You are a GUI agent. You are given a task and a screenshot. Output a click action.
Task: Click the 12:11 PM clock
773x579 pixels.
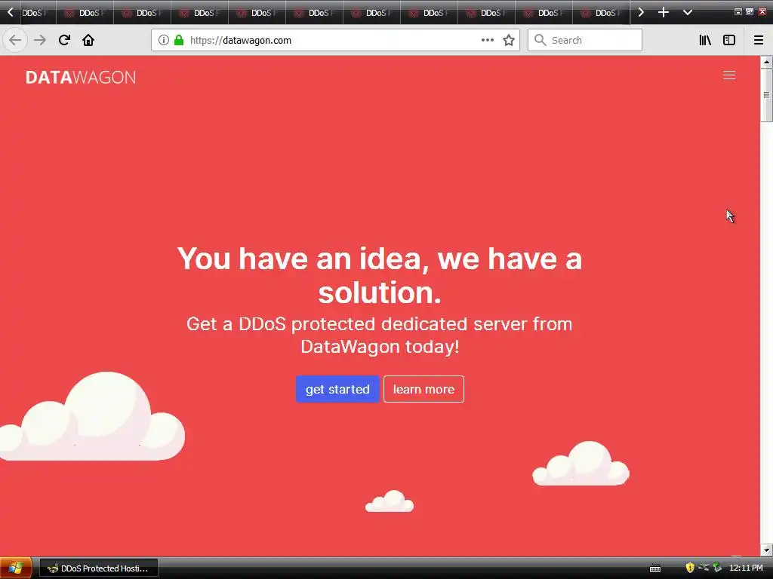(746, 568)
